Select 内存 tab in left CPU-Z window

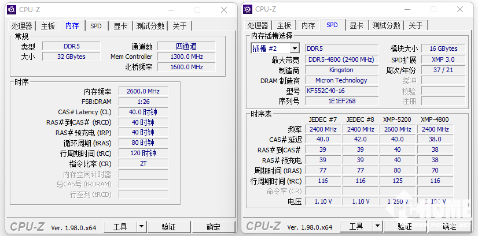pyautogui.click(x=72, y=25)
